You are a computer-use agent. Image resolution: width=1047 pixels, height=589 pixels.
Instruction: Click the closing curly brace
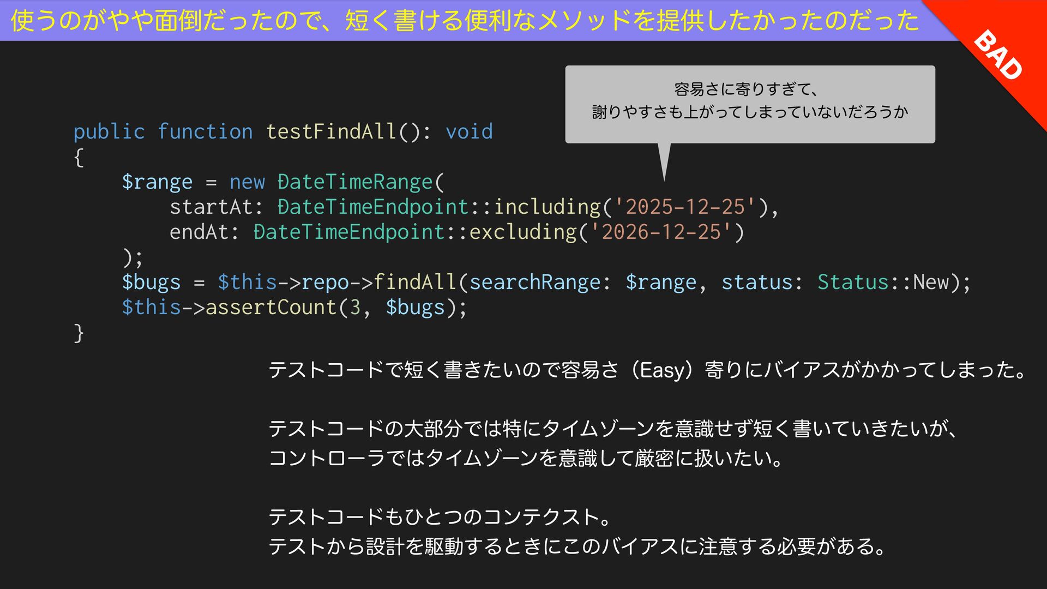(79, 333)
